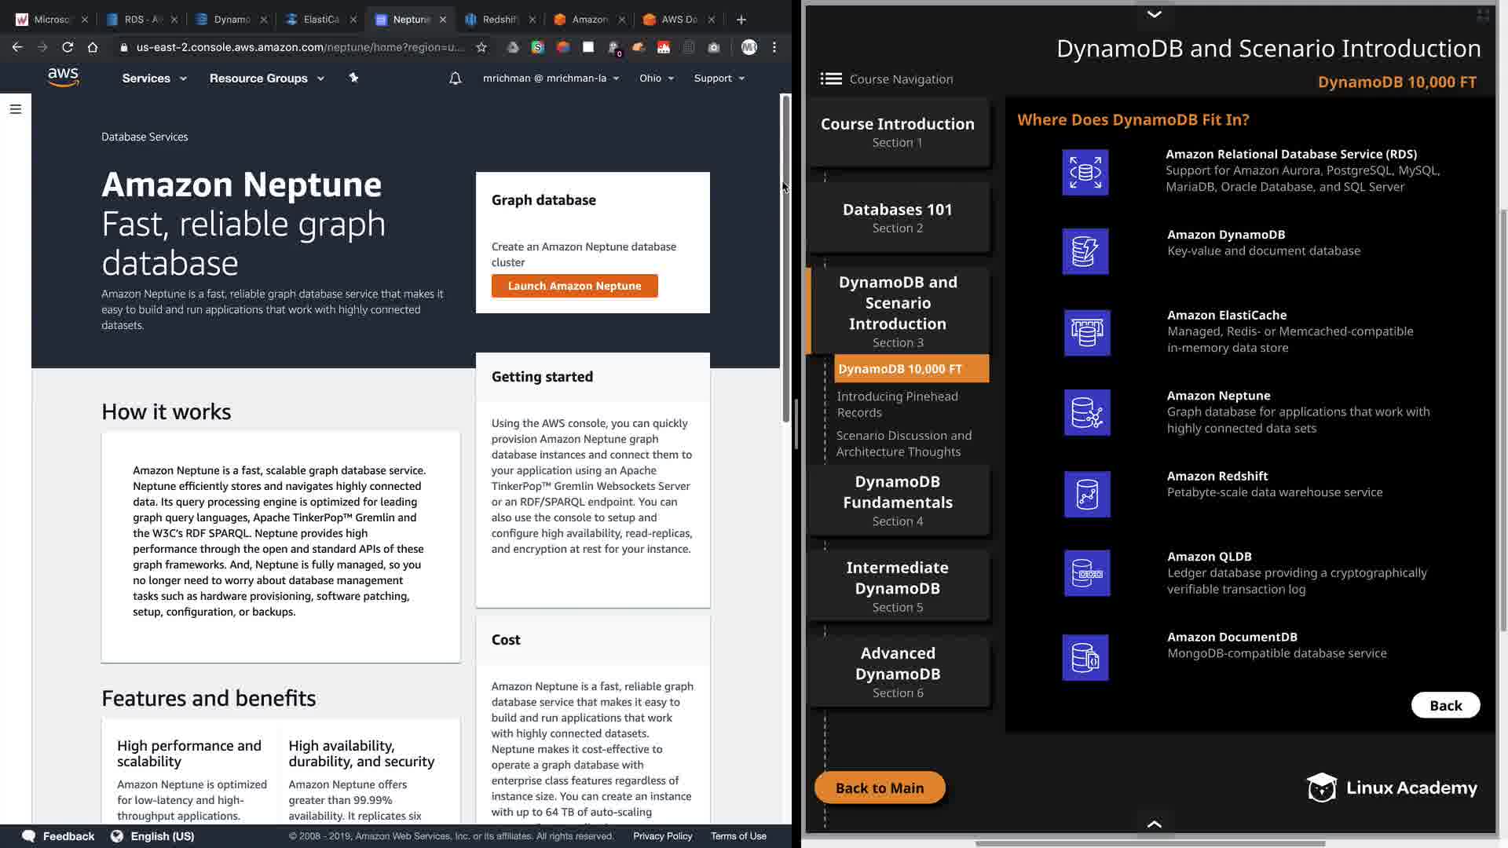The image size is (1508, 848).
Task: Click the Amazon QLDB ledger icon
Action: click(x=1087, y=573)
